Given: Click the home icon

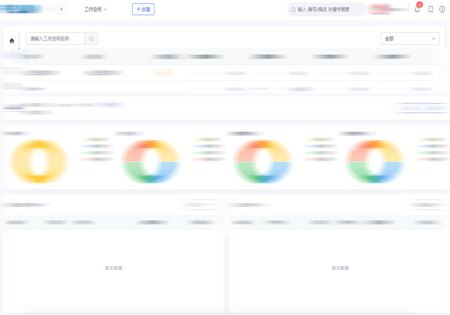Looking at the screenshot, I should tap(12, 40).
